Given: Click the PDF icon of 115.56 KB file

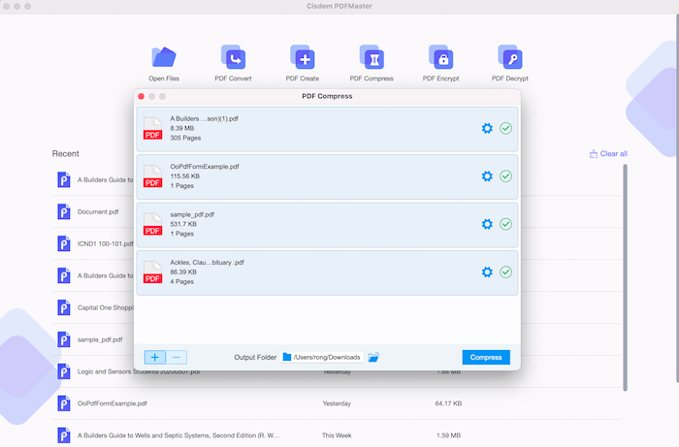Looking at the screenshot, I should click(x=152, y=176).
